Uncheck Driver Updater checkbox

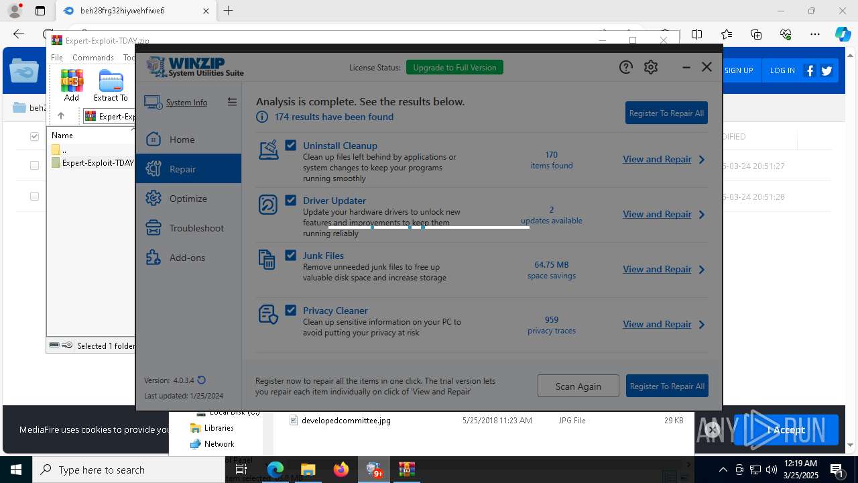coord(290,200)
